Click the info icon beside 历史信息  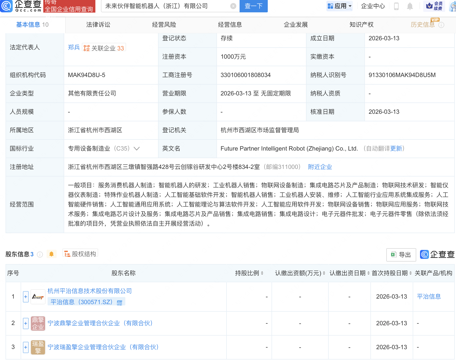(x=441, y=25)
